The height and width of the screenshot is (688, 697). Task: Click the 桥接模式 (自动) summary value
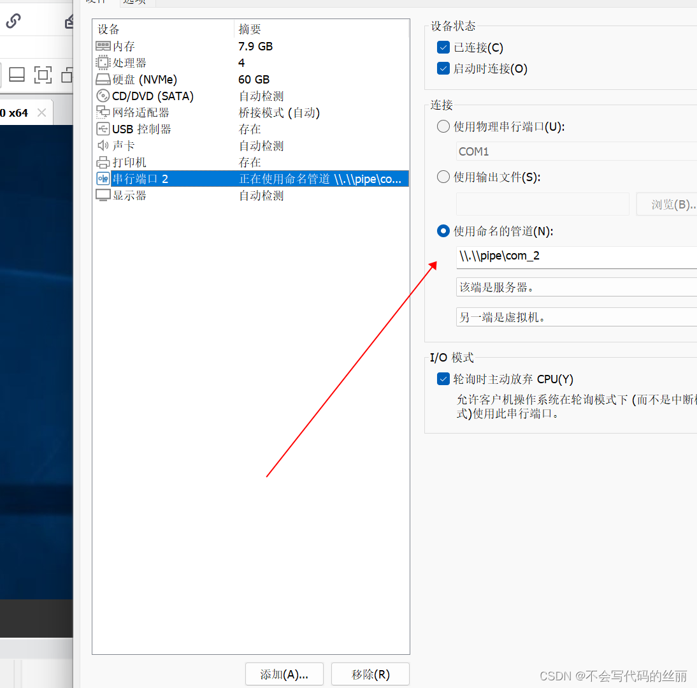pos(279,112)
